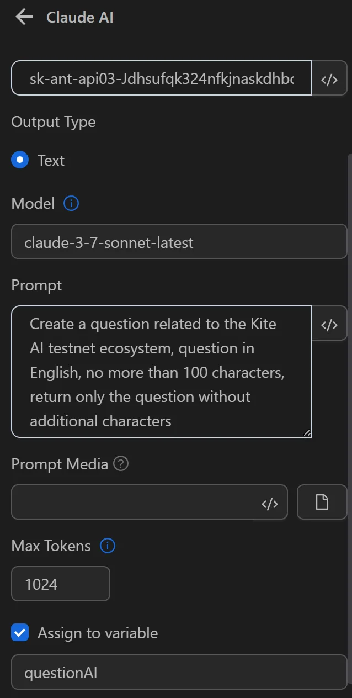Click the back arrow next to Claude AI
The height and width of the screenshot is (698, 352).
pos(23,17)
